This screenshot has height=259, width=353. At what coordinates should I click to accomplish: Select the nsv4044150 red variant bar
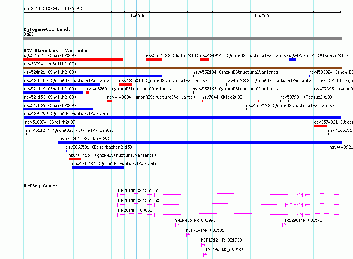click(x=75, y=159)
